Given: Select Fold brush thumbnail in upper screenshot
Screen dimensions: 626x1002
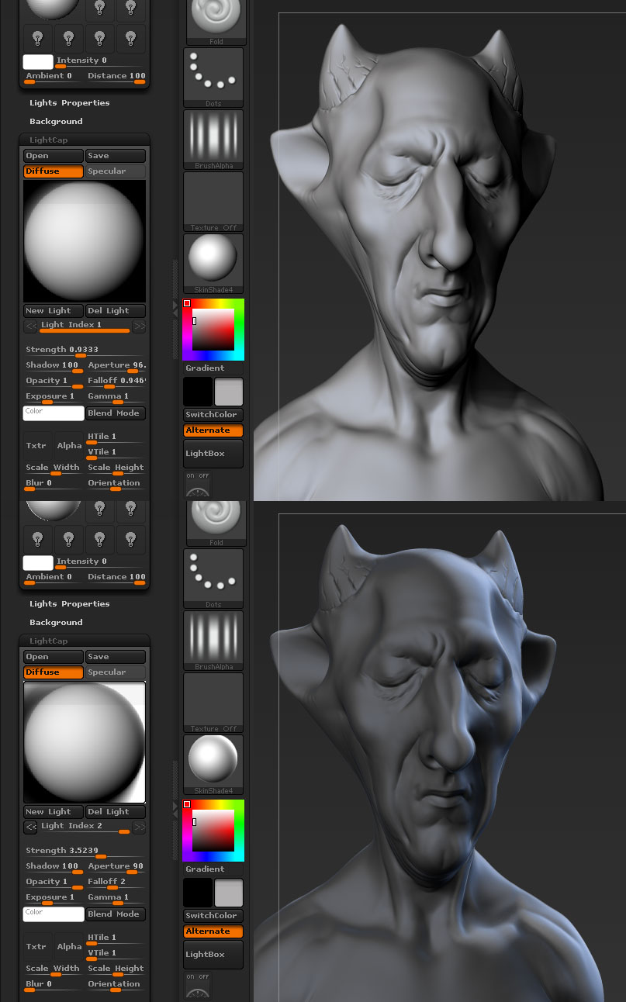Looking at the screenshot, I should click(216, 22).
